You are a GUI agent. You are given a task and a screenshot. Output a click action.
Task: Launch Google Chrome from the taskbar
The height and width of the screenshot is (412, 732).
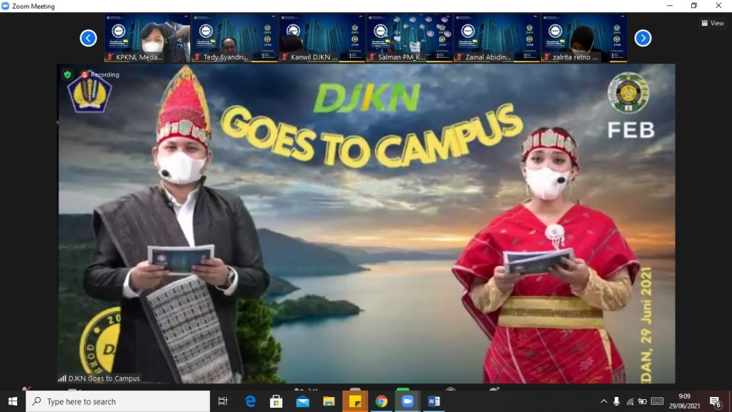(382, 401)
